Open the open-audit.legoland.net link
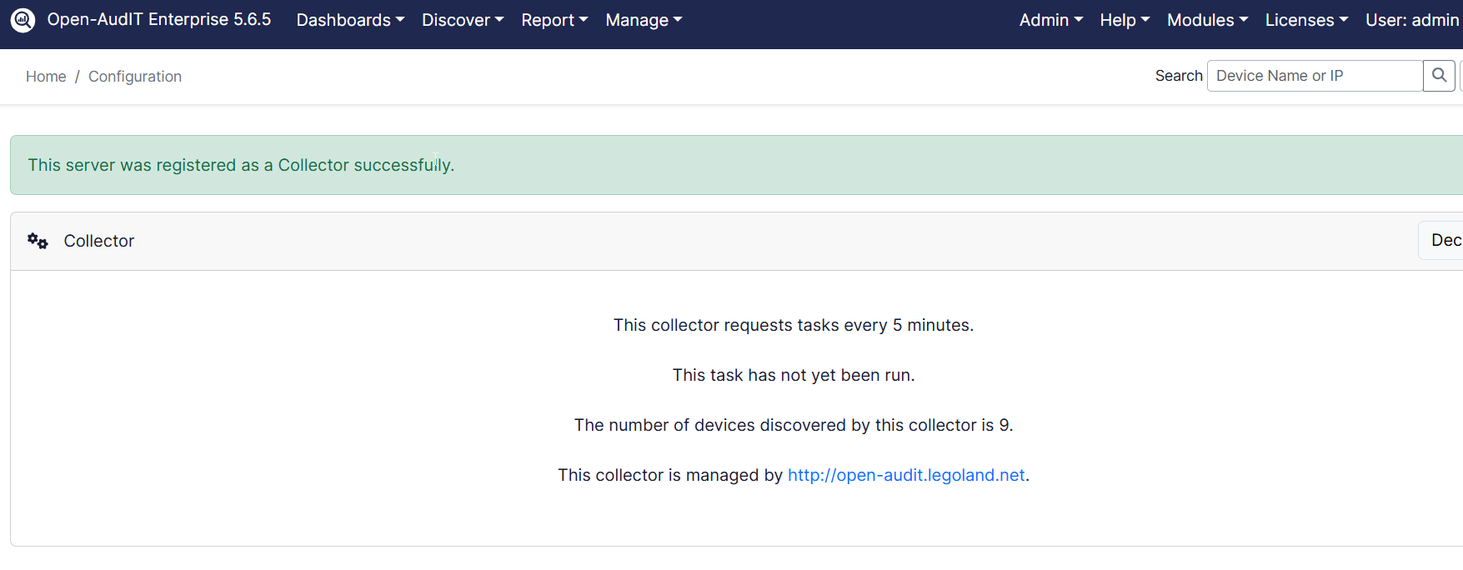This screenshot has width=1463, height=570. tap(906, 475)
